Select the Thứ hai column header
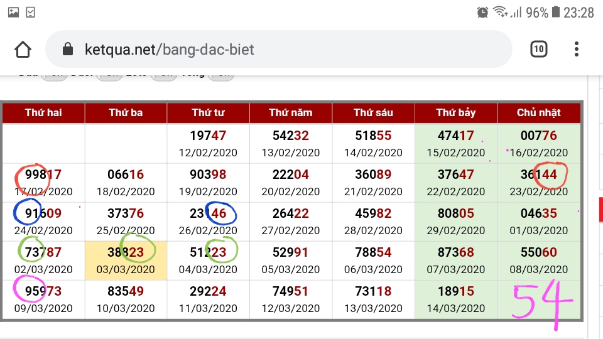603x339 pixels. pos(43,112)
